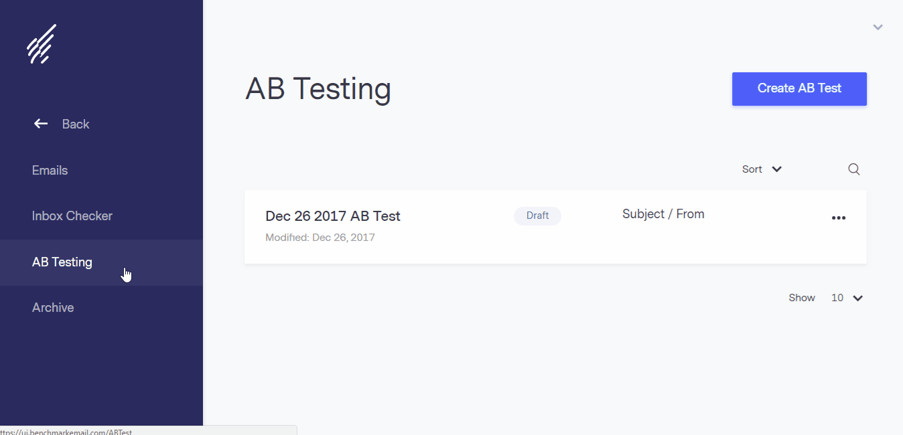Screen dimensions: 903x435
Task: Collapse the top banner with the chevron icon
Action: 878,27
